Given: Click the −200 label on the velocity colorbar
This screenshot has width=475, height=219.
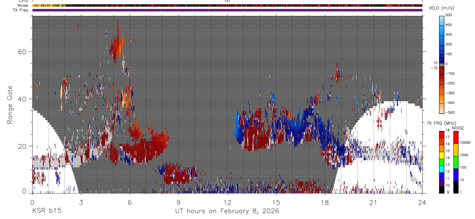Looking at the screenshot, I should pos(450,83).
